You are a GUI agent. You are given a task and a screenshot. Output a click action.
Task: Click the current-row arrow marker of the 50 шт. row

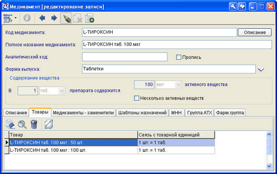(x=7, y=142)
